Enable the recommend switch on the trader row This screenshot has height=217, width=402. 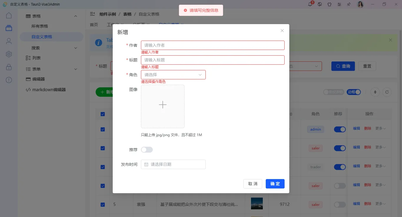(x=339, y=167)
